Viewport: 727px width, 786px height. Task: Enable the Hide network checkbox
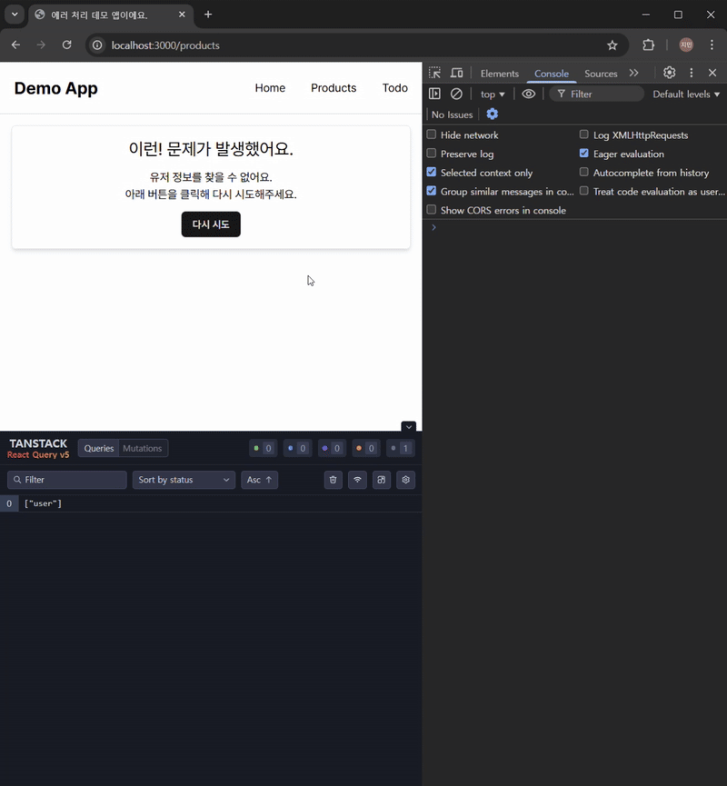[x=431, y=134]
